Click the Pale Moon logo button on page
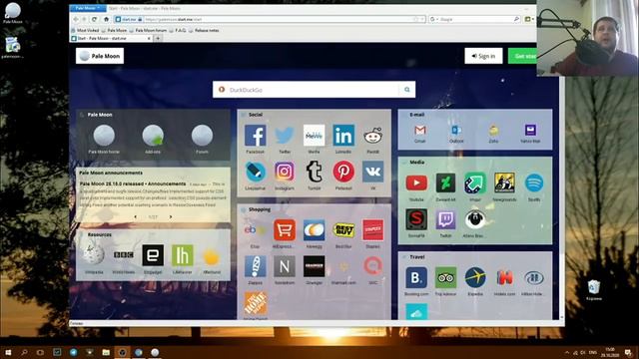This screenshot has width=639, height=359. 100,56
